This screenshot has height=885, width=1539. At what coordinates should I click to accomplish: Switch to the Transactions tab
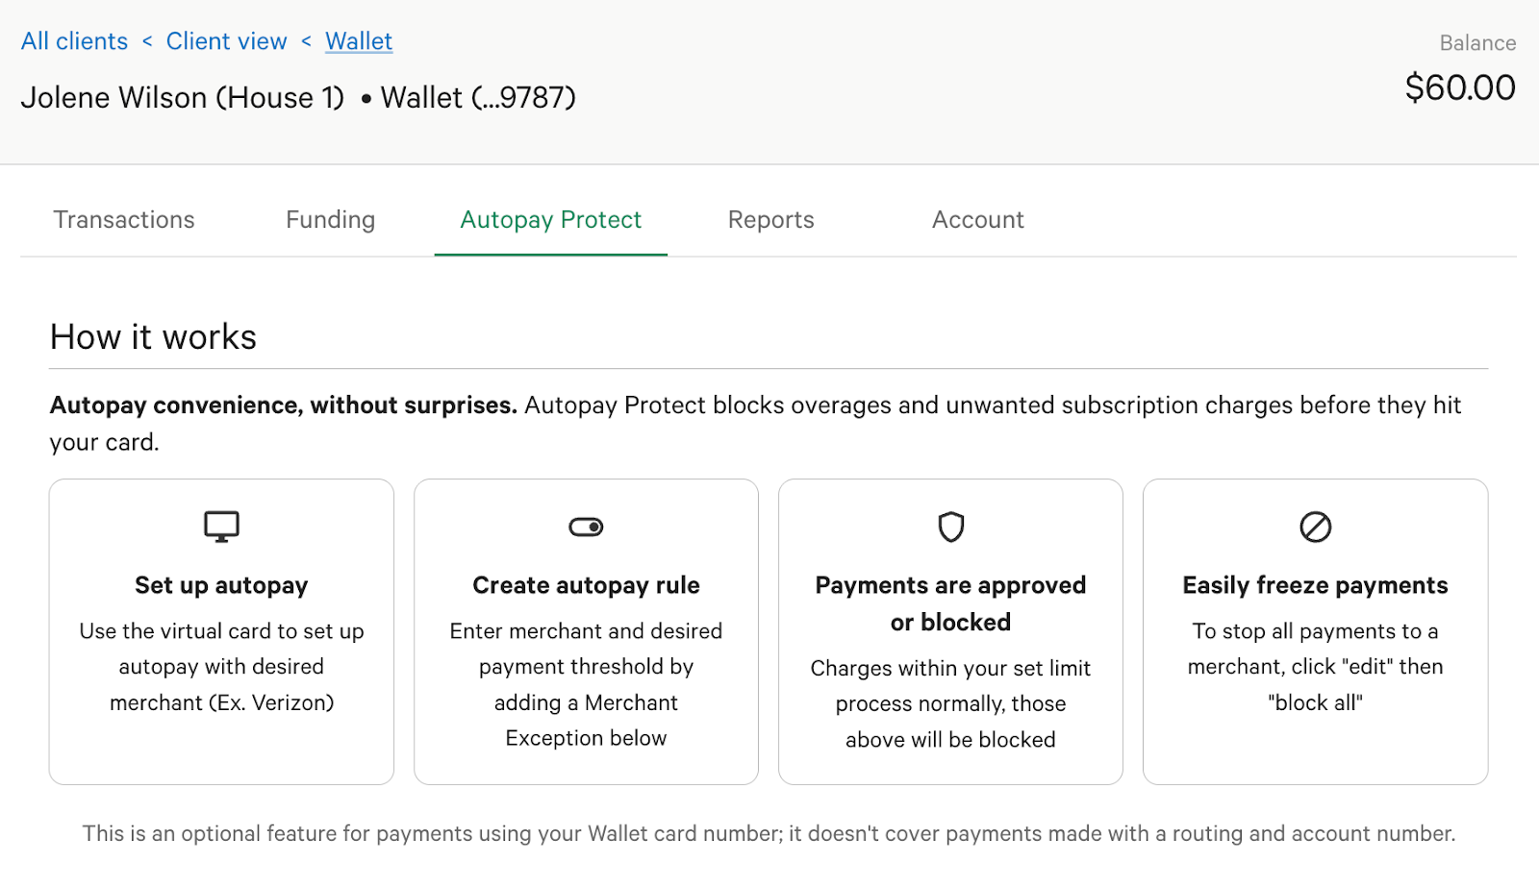[124, 220]
